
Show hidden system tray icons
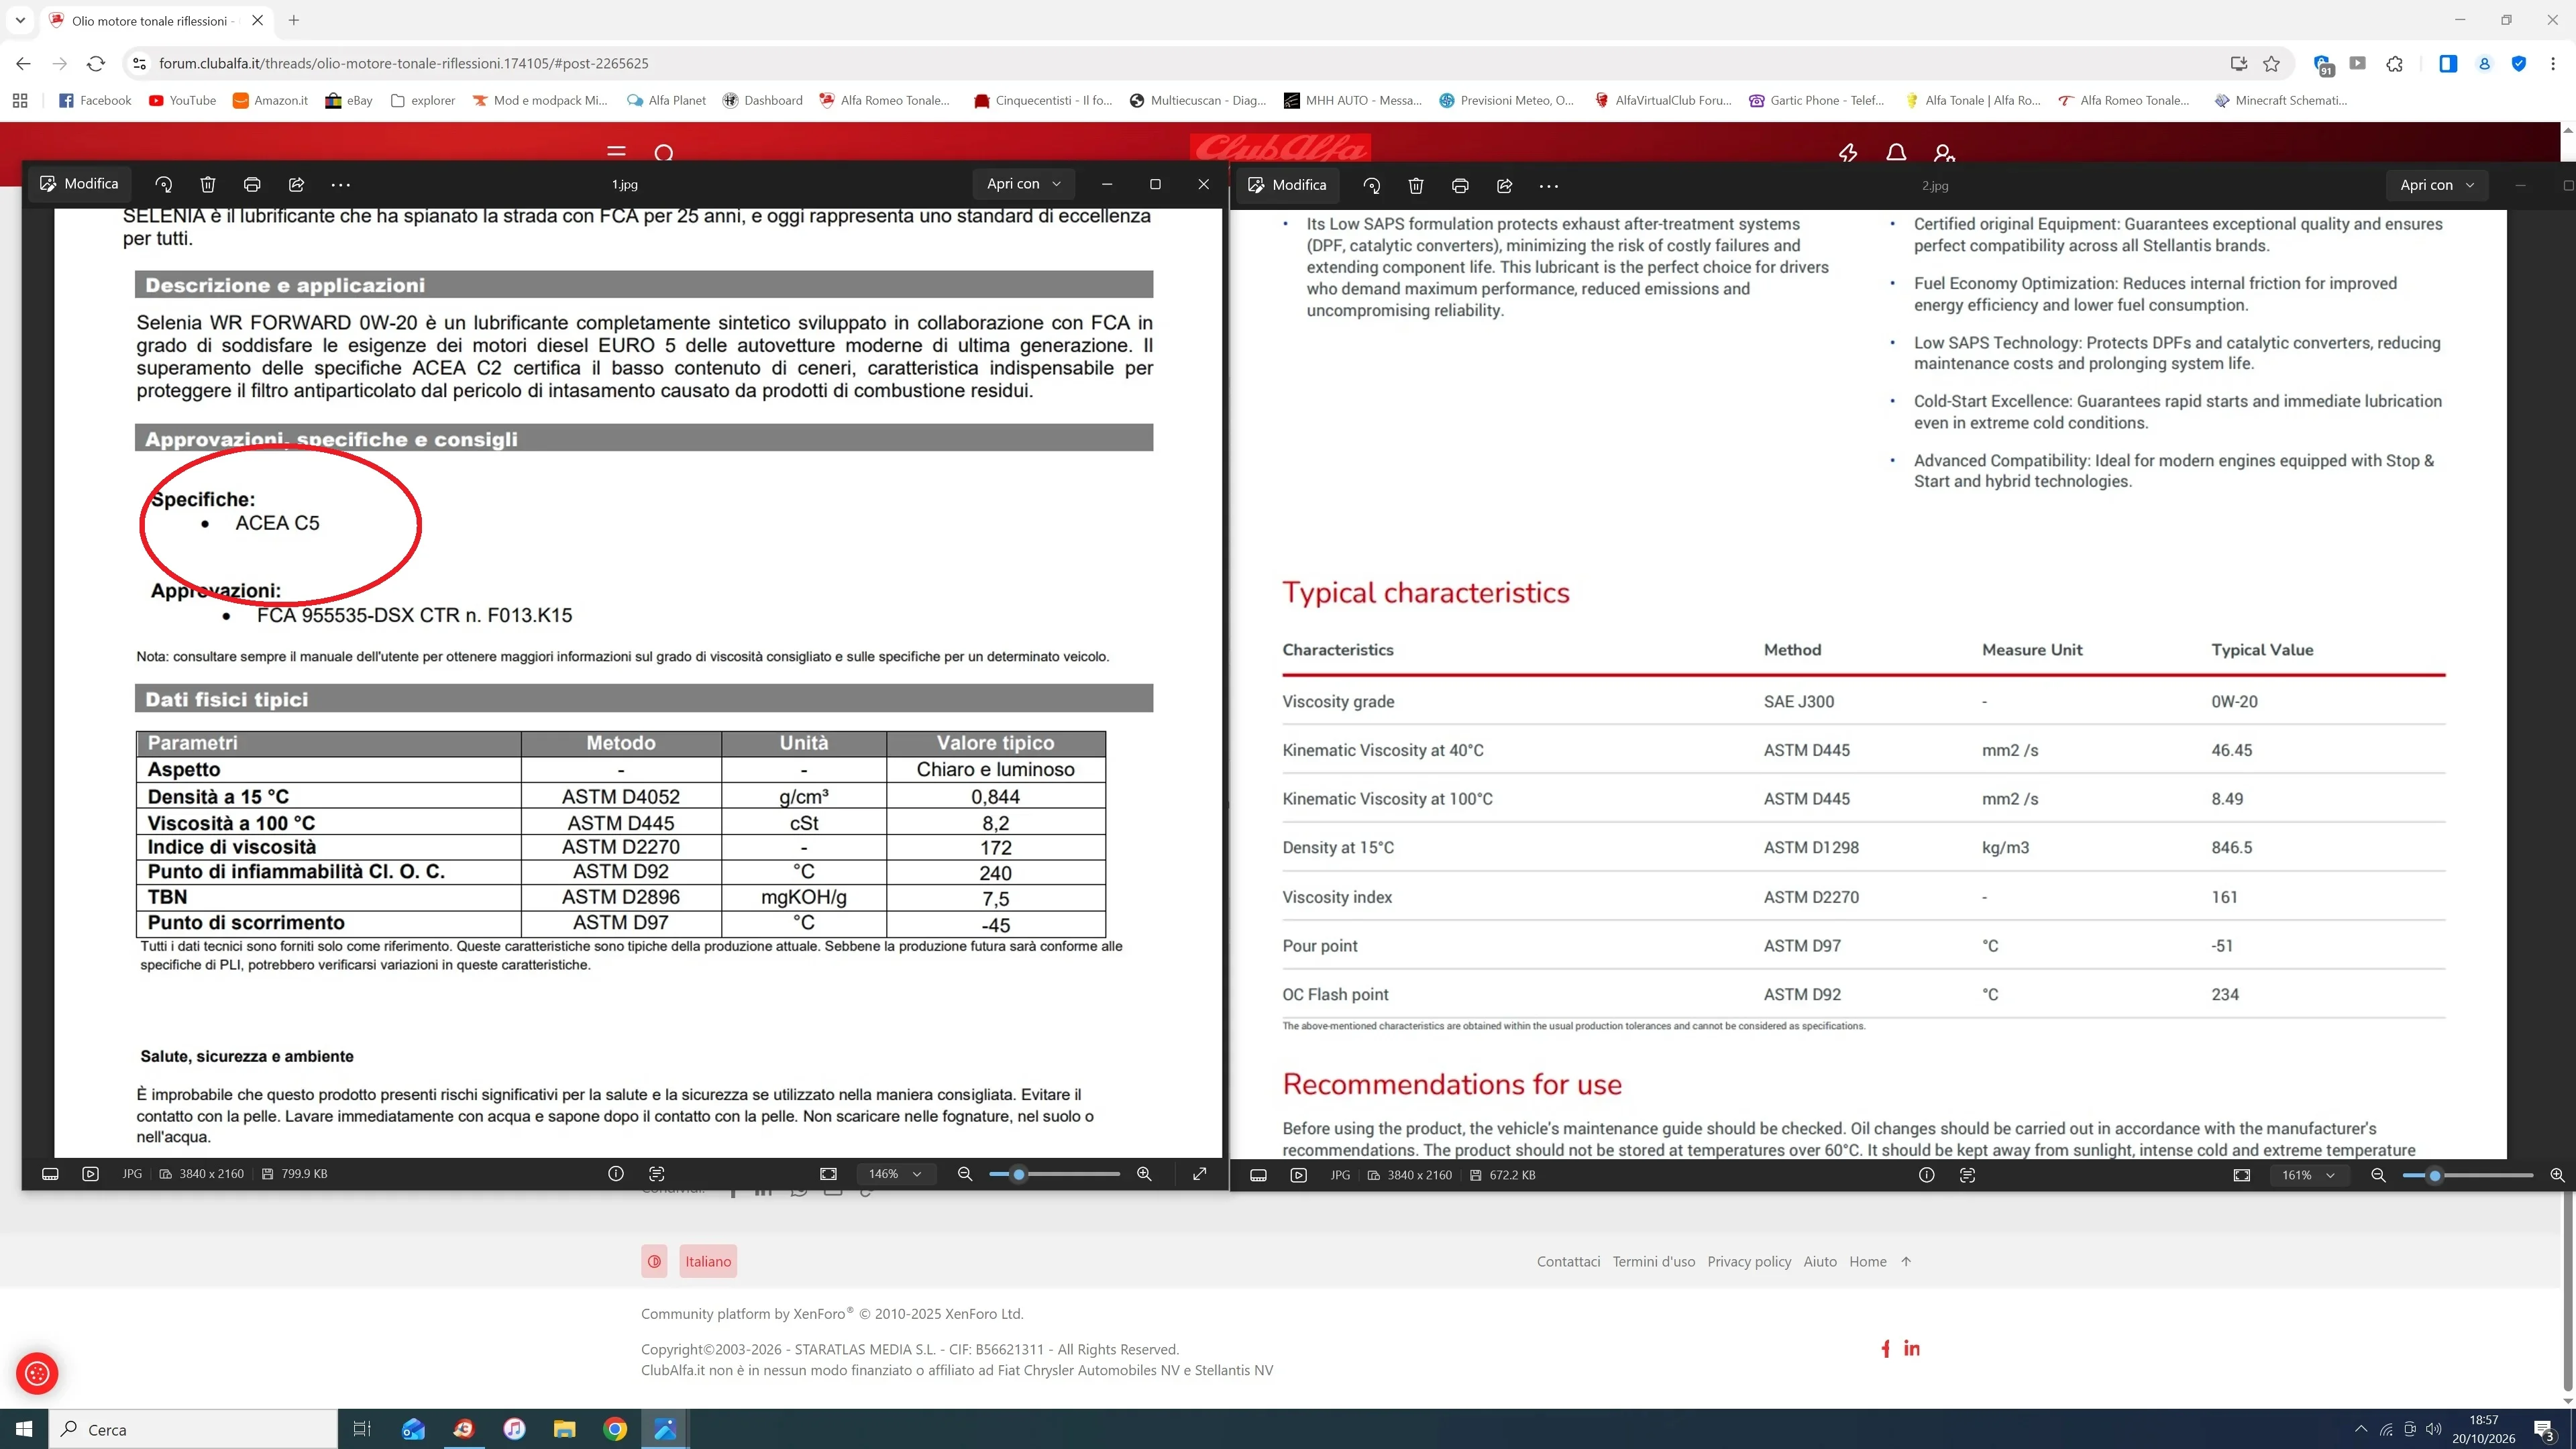(2361, 1429)
